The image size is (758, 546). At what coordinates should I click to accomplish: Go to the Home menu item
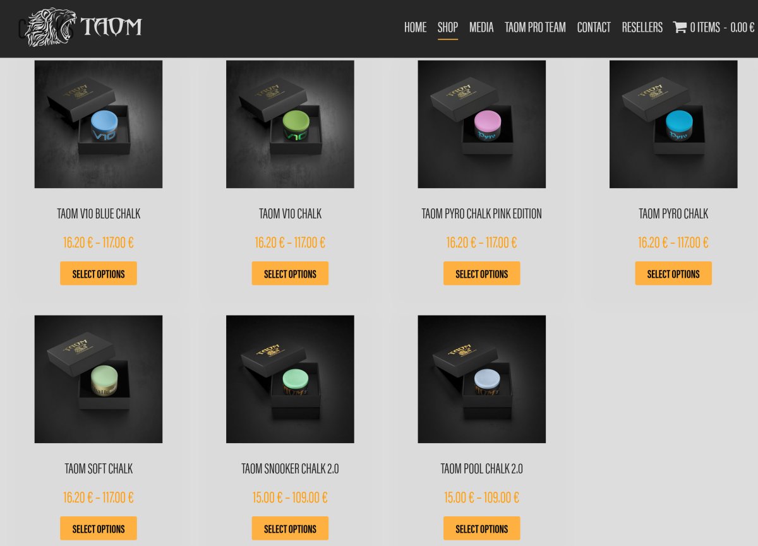(415, 27)
